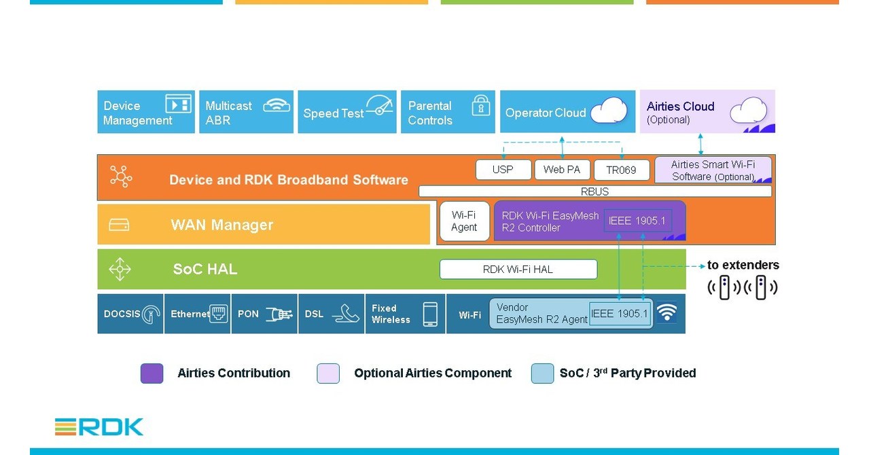Viewport: 869px width, 455px height.
Task: Click the Airties Cloud icon
Action: point(747,109)
